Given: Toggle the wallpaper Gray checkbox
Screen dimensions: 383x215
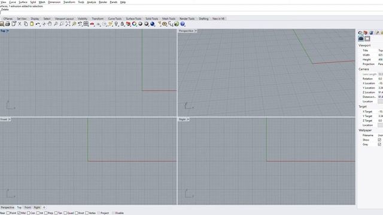Looking at the screenshot, I should (x=379, y=145).
